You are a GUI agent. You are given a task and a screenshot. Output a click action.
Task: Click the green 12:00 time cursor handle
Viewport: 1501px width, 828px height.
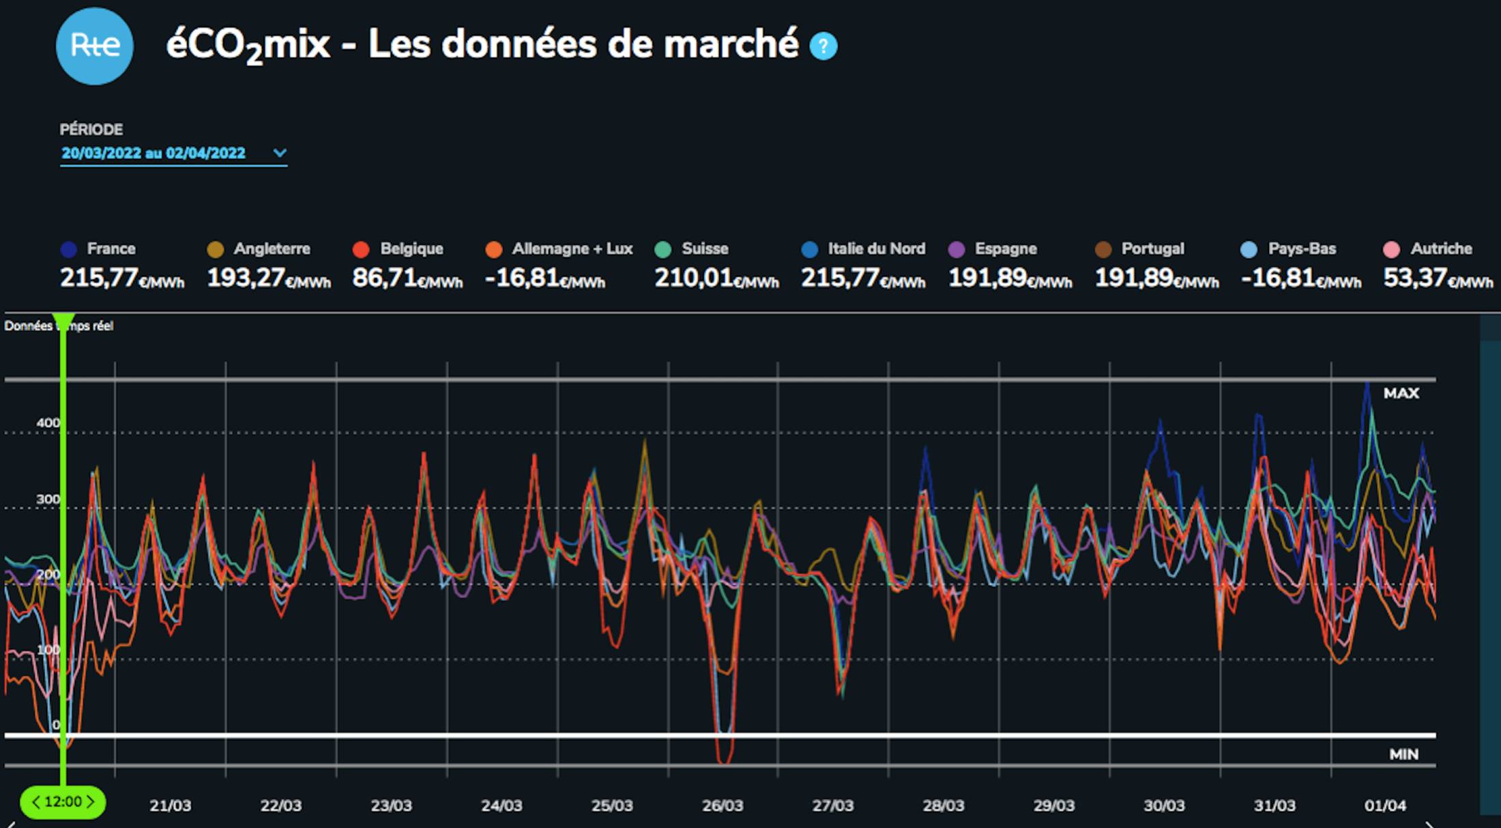(x=63, y=802)
